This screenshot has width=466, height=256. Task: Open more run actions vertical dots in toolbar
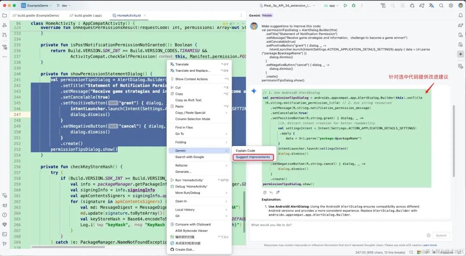(362, 5)
